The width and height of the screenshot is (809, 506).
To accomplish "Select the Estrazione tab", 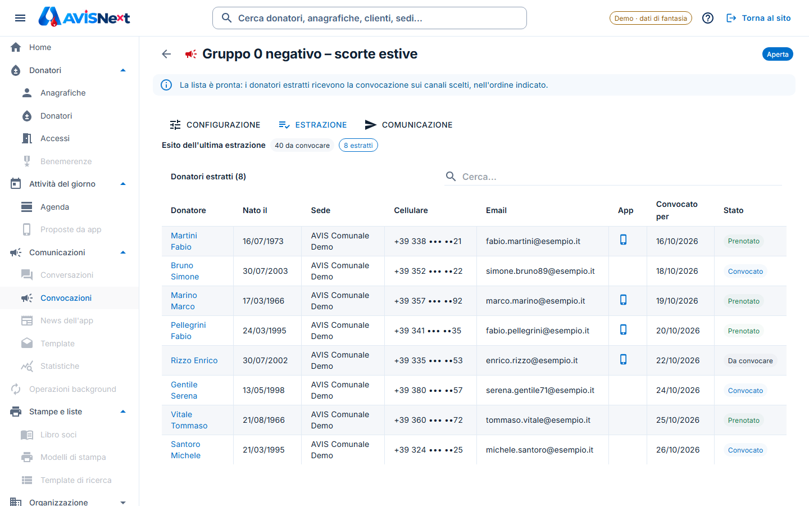I will (313, 125).
